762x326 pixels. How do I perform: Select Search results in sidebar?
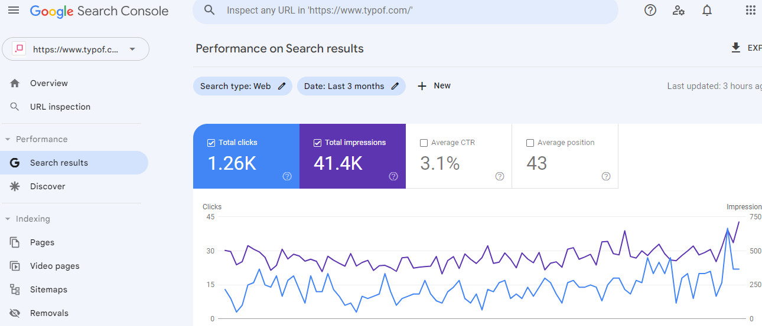pyautogui.click(x=74, y=163)
